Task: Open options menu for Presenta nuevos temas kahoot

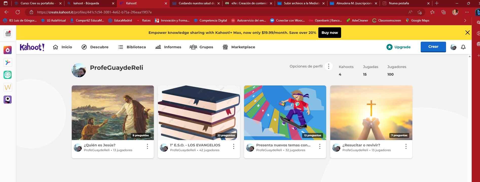Action: [x=320, y=146]
